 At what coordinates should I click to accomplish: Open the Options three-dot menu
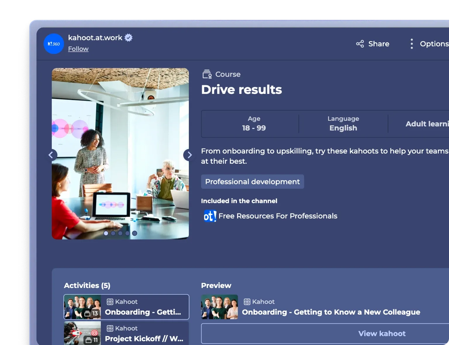pos(412,44)
